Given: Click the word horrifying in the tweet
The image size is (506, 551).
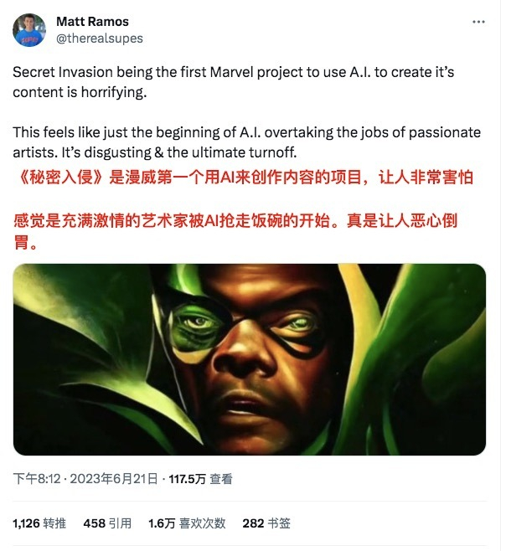Looking at the screenshot, I should [x=114, y=92].
